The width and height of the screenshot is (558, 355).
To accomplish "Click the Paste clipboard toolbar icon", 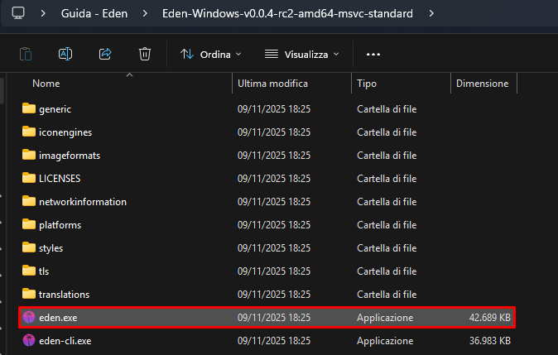I will coord(26,54).
